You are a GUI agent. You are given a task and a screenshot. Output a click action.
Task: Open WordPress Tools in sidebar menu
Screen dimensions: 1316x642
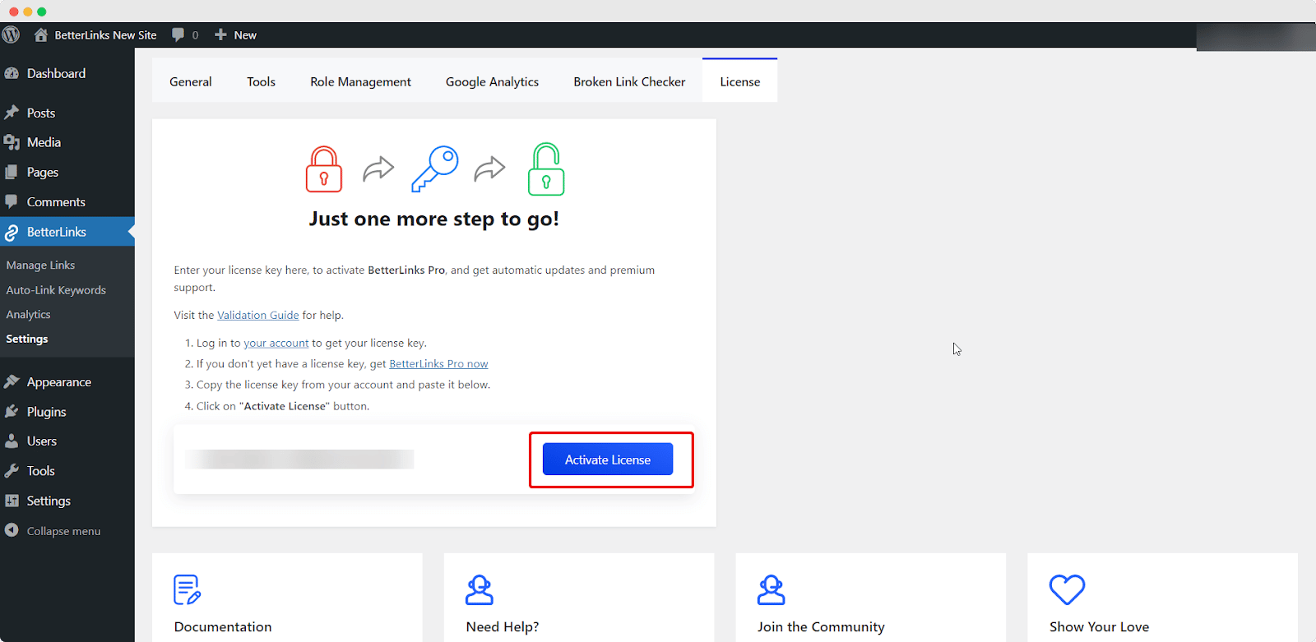(40, 470)
